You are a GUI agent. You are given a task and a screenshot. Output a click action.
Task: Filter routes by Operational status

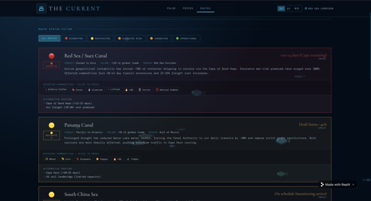186,38
